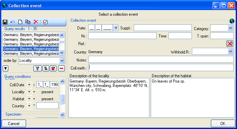Click the add-to-filter funnel plus icon
This screenshot has height=129, width=237.
[x=46, y=69]
